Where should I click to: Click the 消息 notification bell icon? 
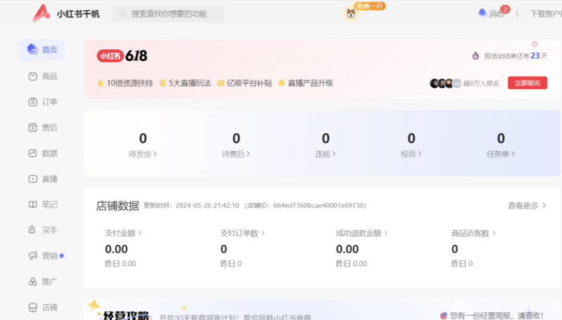tap(482, 13)
